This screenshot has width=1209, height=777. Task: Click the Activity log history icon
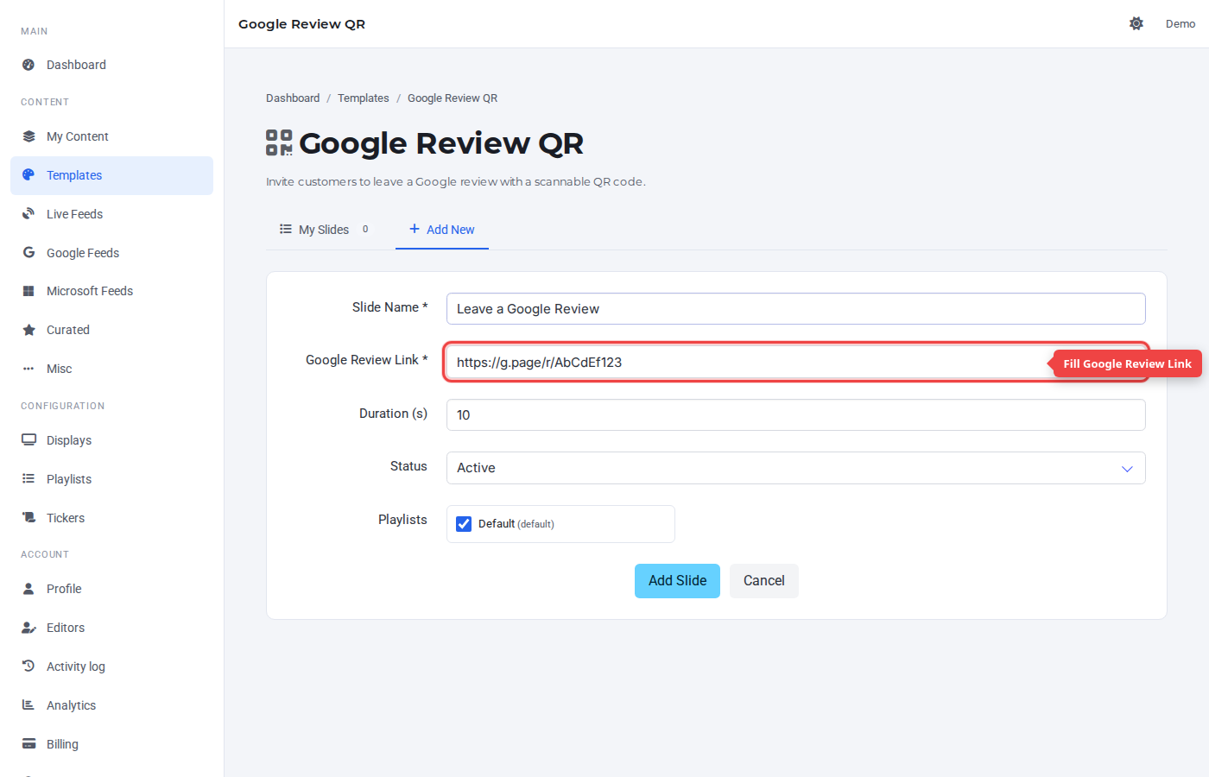click(x=28, y=666)
